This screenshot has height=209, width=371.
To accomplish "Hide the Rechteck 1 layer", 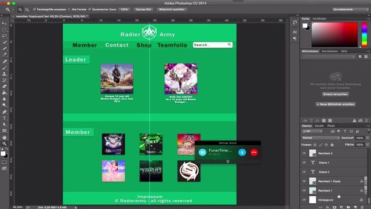I will (x=304, y=190).
